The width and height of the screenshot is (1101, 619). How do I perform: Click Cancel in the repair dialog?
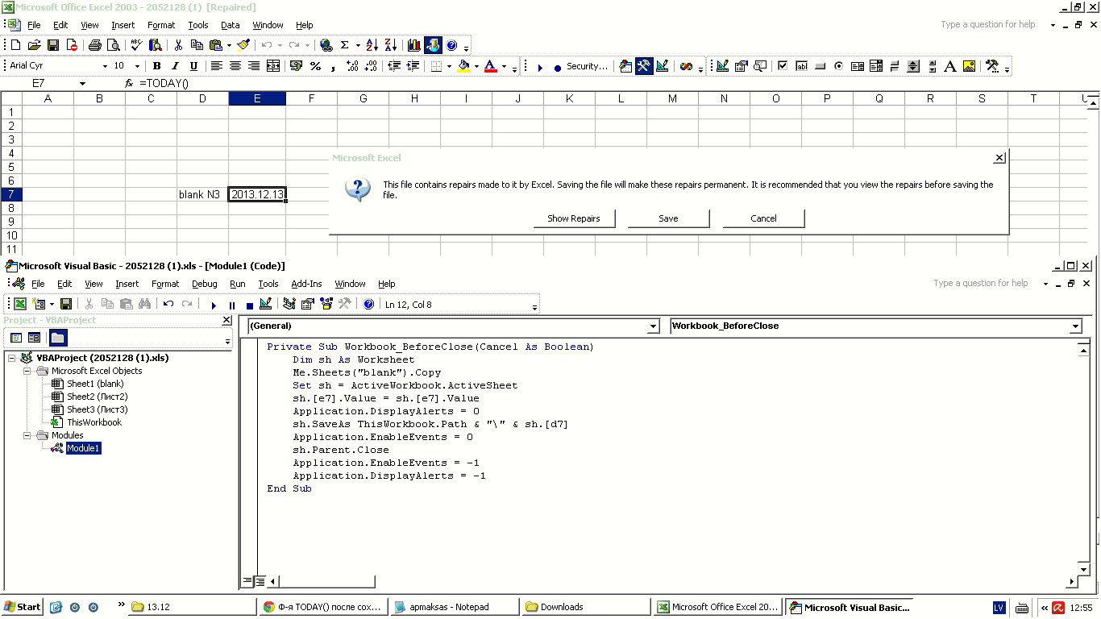click(x=763, y=218)
